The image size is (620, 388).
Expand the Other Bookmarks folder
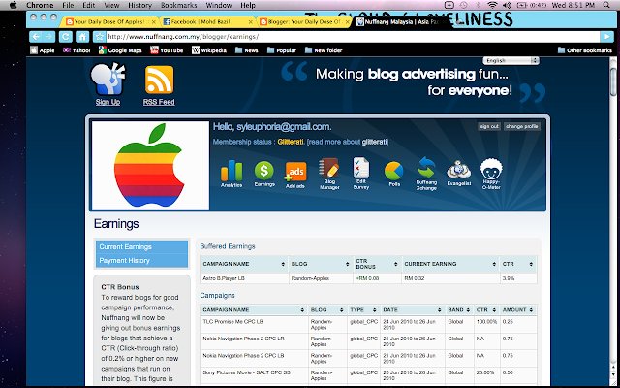point(585,50)
